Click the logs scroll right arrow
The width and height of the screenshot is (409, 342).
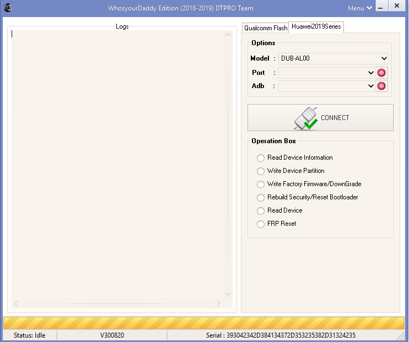[218, 303]
